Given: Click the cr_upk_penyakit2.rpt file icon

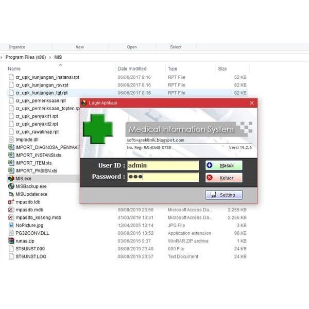Looking at the screenshot, I should click(11, 124).
